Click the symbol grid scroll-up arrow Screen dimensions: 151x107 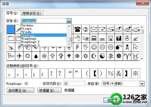pyautogui.click(x=142, y=27)
